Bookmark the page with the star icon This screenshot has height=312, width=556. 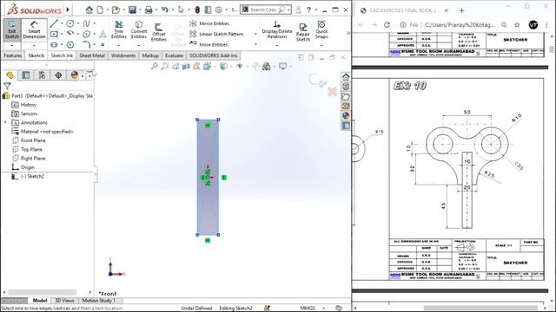pos(517,25)
